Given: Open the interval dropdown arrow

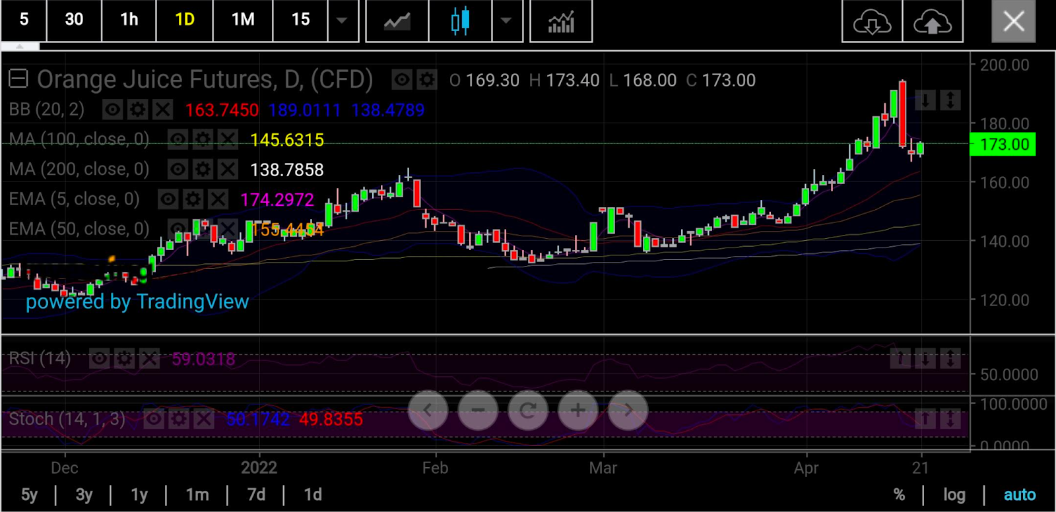Looking at the screenshot, I should point(343,20).
